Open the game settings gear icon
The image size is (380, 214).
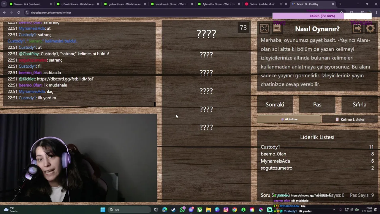pyautogui.click(x=370, y=29)
